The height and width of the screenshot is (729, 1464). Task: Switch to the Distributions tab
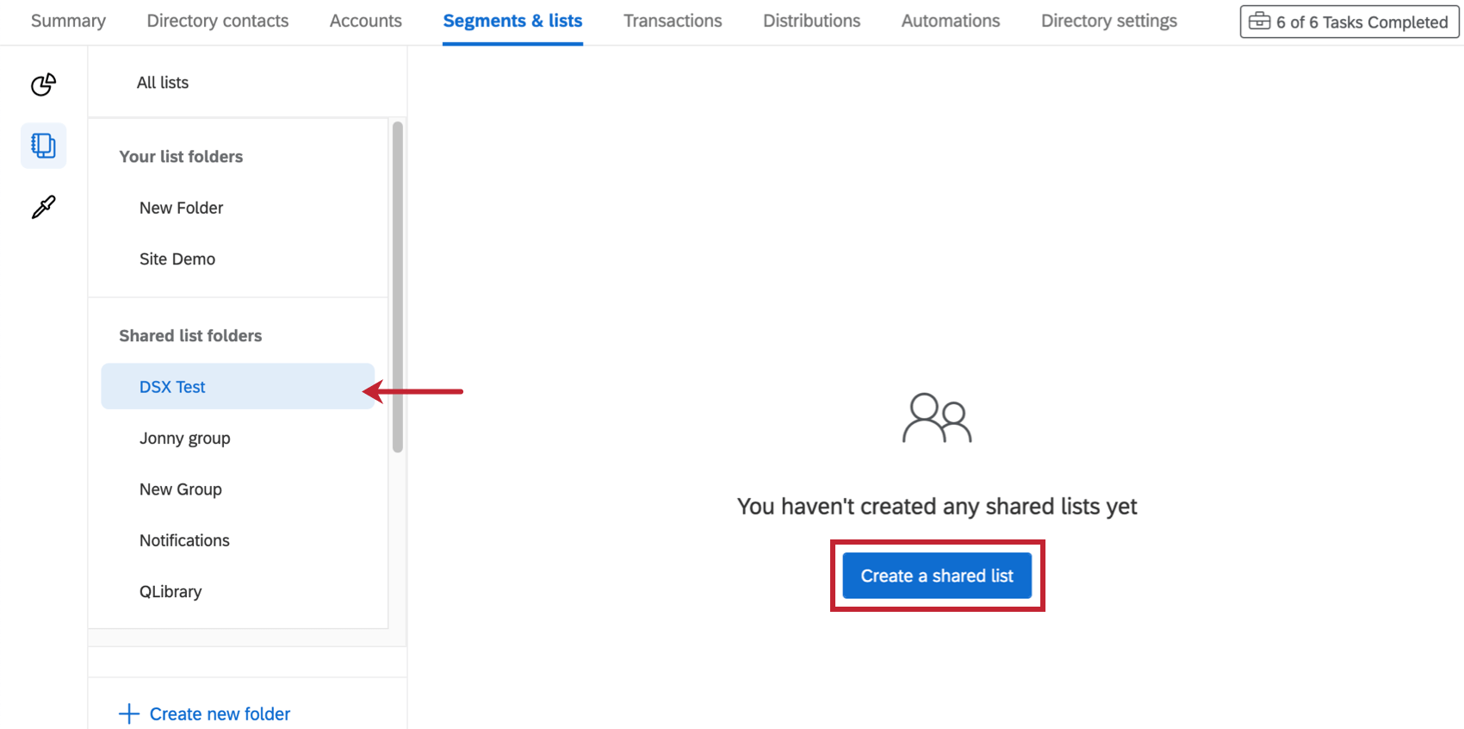coord(811,21)
